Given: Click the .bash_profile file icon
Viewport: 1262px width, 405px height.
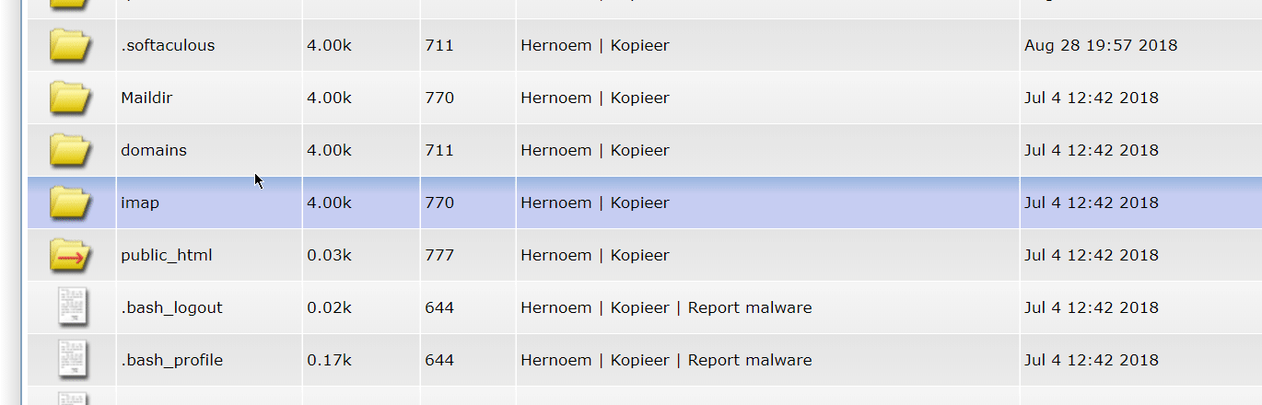Looking at the screenshot, I should coord(73,360).
